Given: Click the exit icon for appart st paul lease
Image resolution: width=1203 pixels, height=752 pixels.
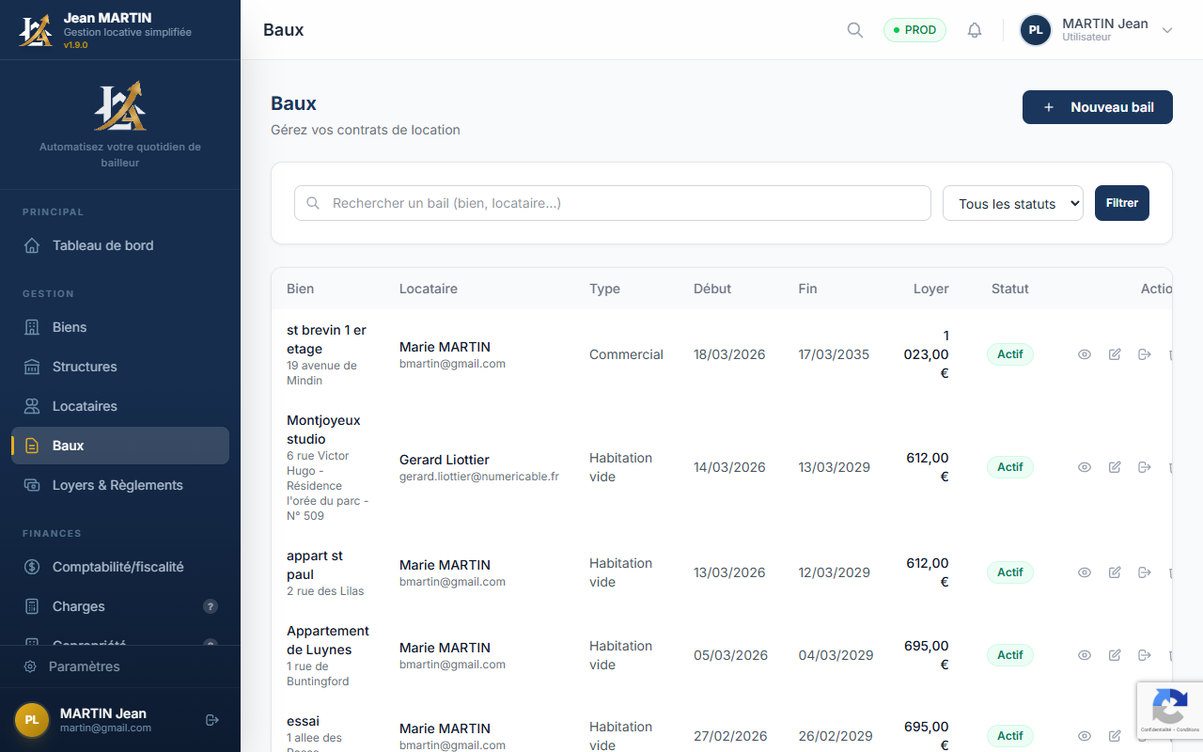Looking at the screenshot, I should 1144,572.
